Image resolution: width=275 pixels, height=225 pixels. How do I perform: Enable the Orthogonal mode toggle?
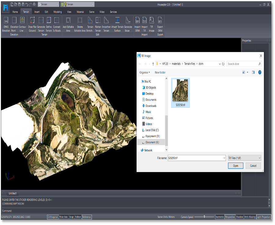tap(53, 217)
